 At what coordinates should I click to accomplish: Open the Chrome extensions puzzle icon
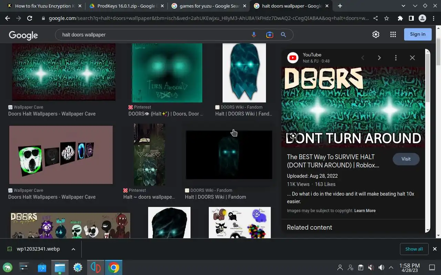click(x=400, y=19)
